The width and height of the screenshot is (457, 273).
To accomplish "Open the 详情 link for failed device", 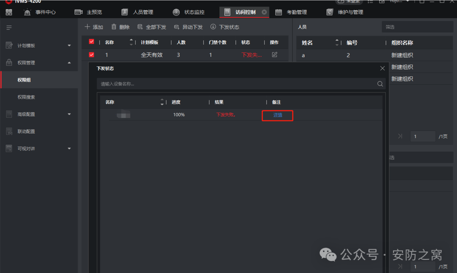I will coord(278,115).
